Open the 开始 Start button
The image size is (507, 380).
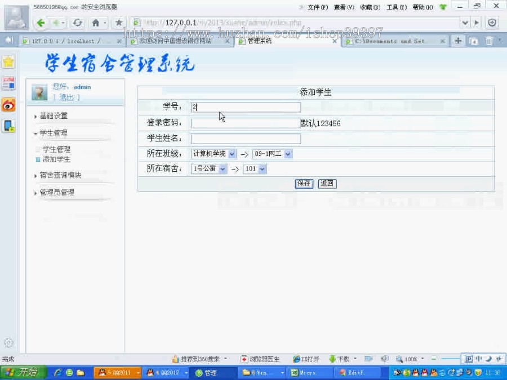point(23,373)
